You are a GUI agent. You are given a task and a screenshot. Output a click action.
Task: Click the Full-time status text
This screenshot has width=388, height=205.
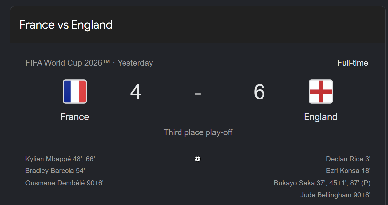[352, 63]
